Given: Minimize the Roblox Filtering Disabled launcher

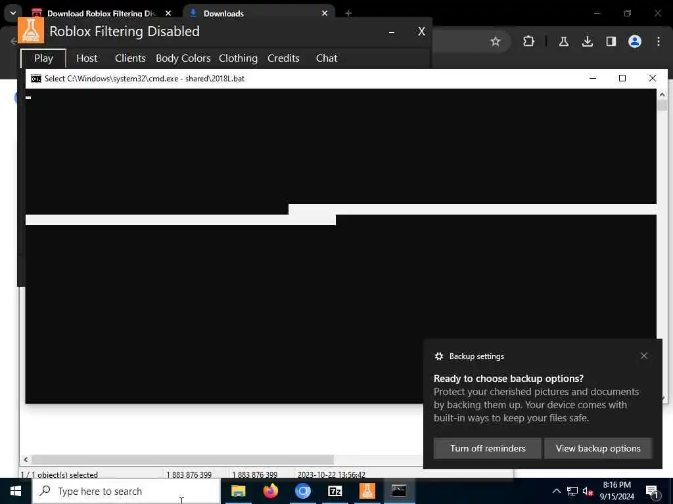Looking at the screenshot, I should pos(392,31).
